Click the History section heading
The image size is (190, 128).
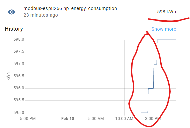coord(14,29)
